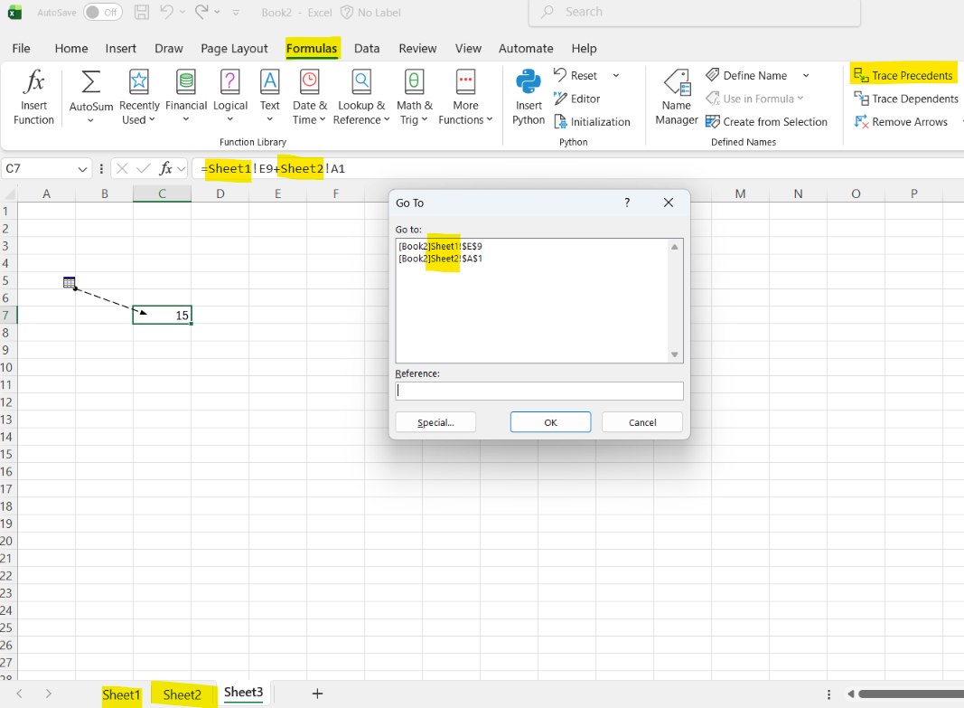
Task: Expand the Define Name dropdown arrow
Action: pyautogui.click(x=806, y=76)
